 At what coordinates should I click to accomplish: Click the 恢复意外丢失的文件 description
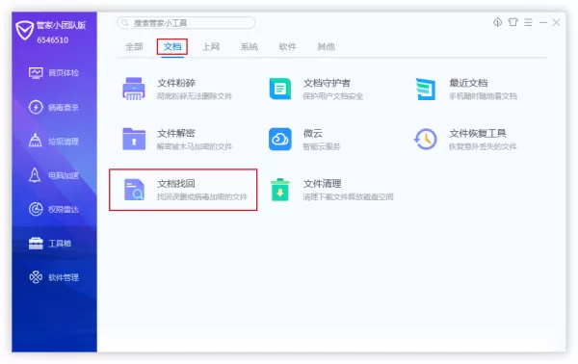(x=483, y=146)
